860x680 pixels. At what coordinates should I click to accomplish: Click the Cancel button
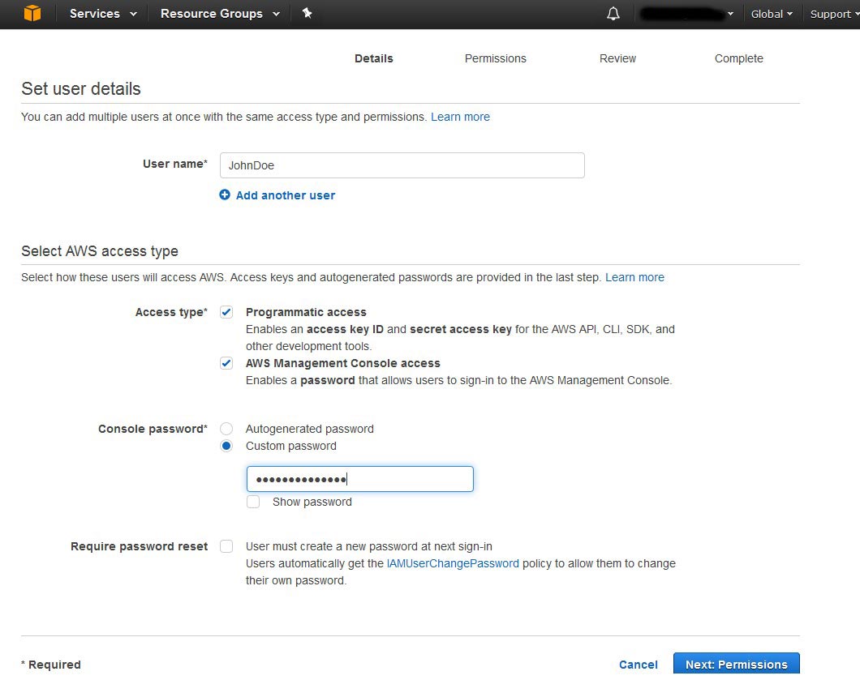638,665
